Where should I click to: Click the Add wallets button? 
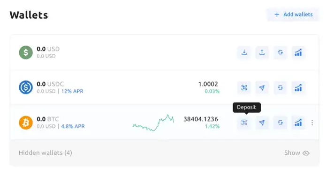tap(293, 14)
